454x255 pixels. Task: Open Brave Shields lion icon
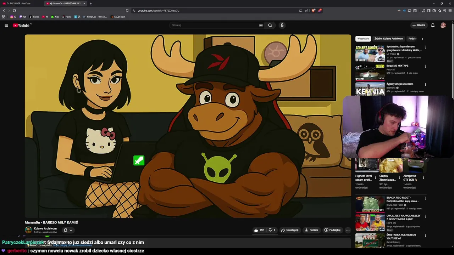(x=313, y=11)
